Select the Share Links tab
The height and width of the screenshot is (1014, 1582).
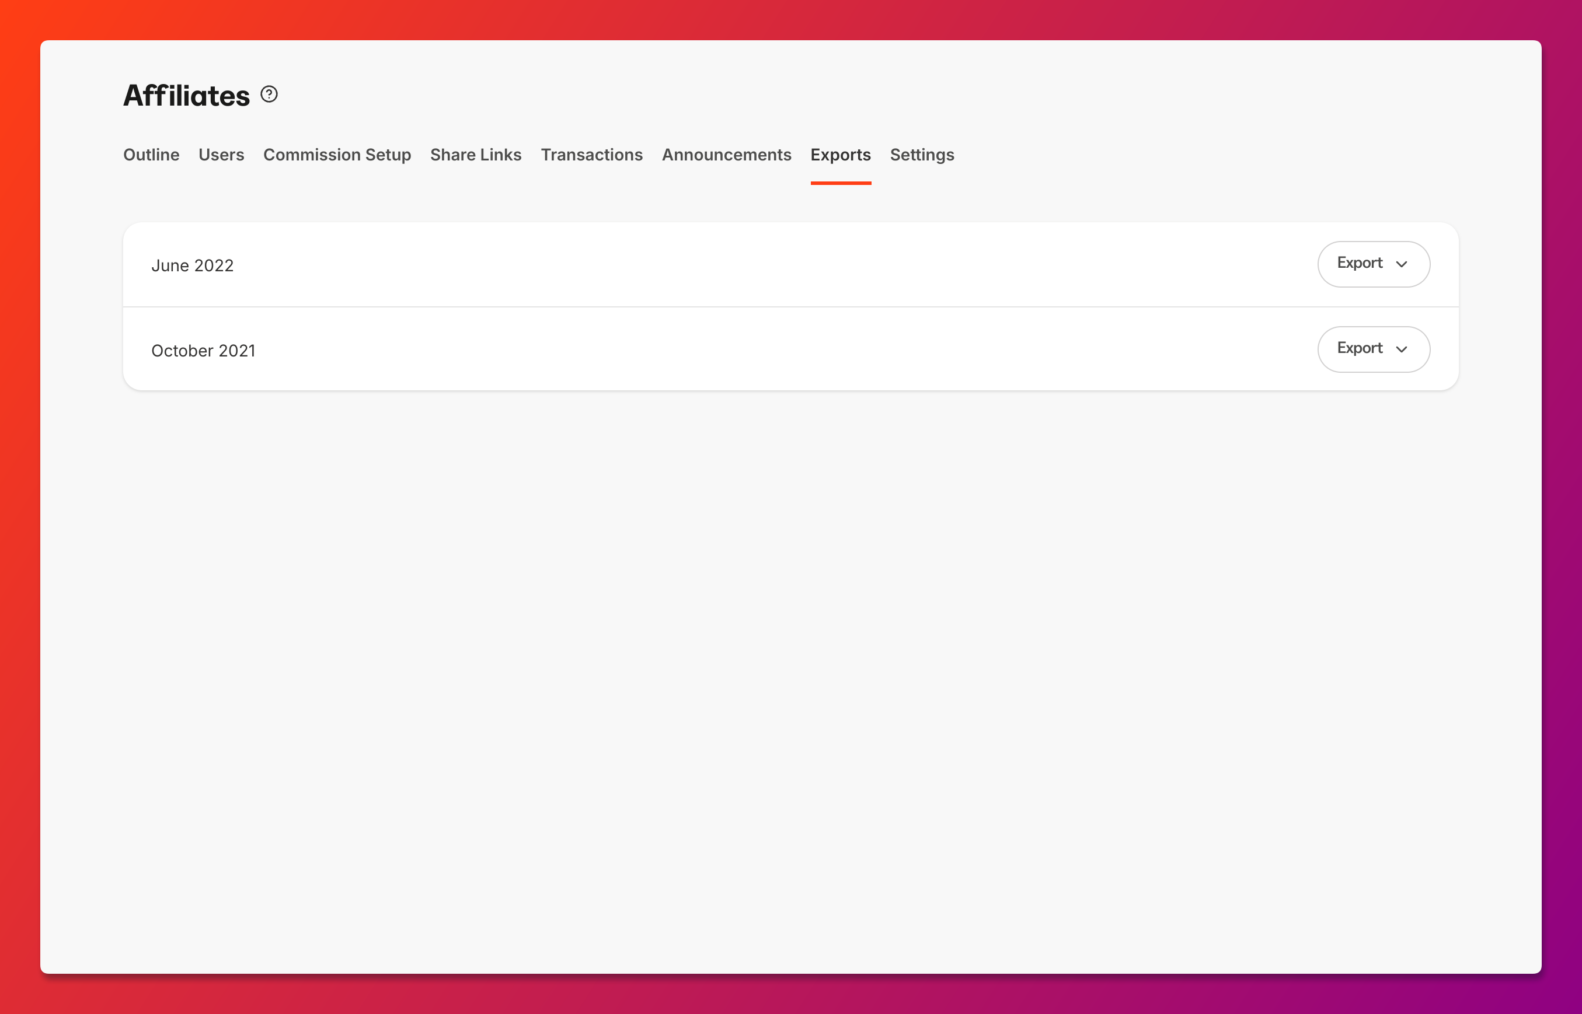point(476,155)
